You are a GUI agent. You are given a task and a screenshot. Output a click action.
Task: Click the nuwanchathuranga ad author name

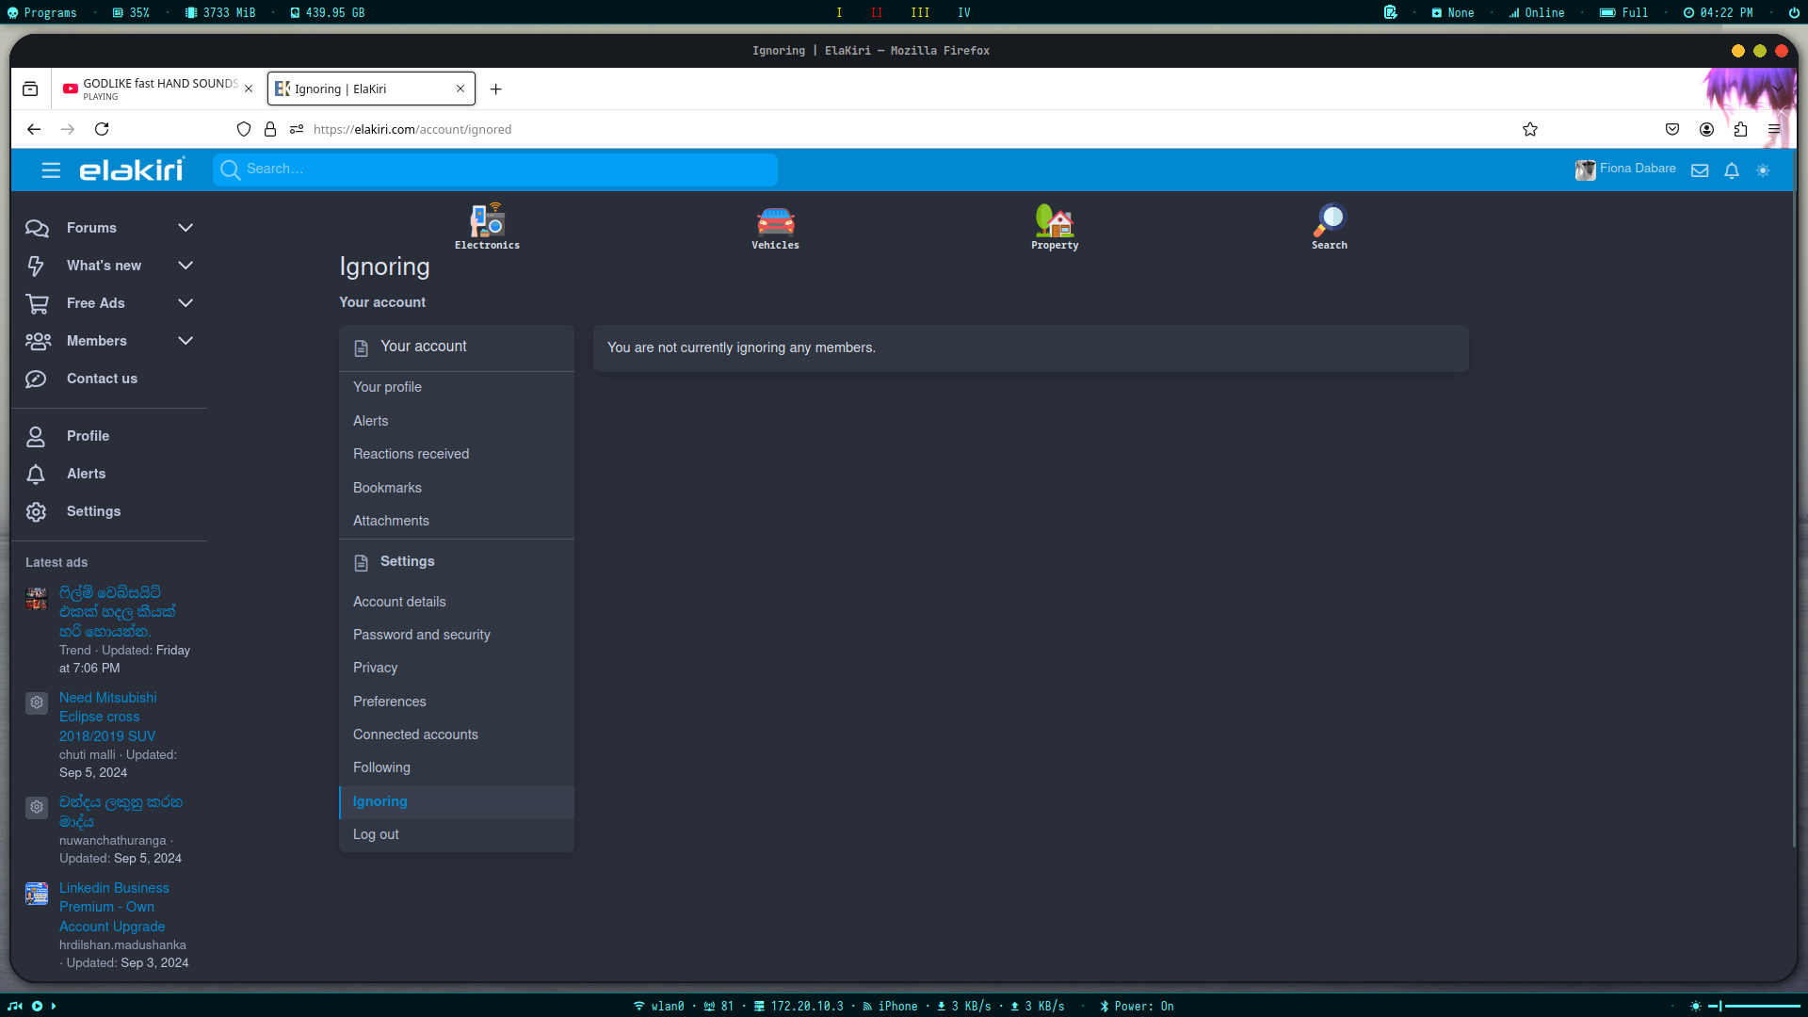point(112,840)
